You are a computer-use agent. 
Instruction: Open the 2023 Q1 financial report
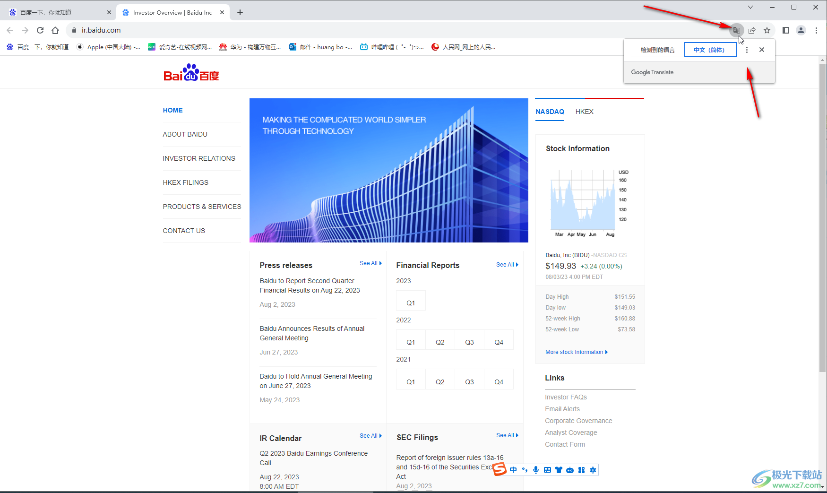411,301
